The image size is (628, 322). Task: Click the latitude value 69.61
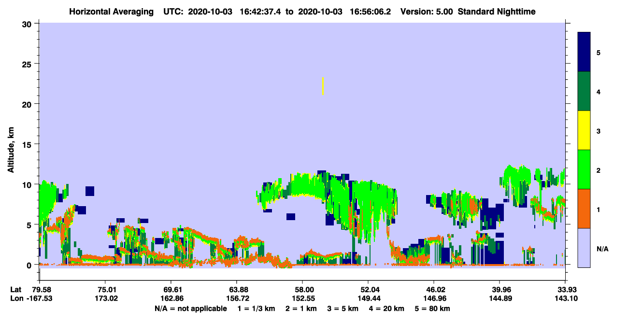(171, 290)
